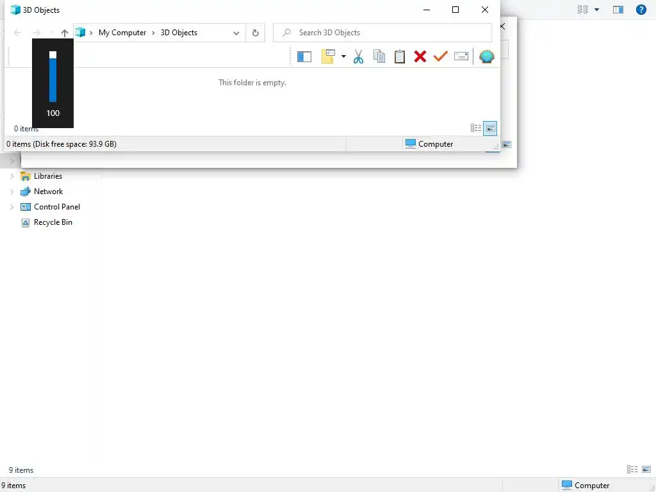Image resolution: width=656 pixels, height=492 pixels.
Task: Click the cube icon in the address bar
Action: pyautogui.click(x=80, y=32)
